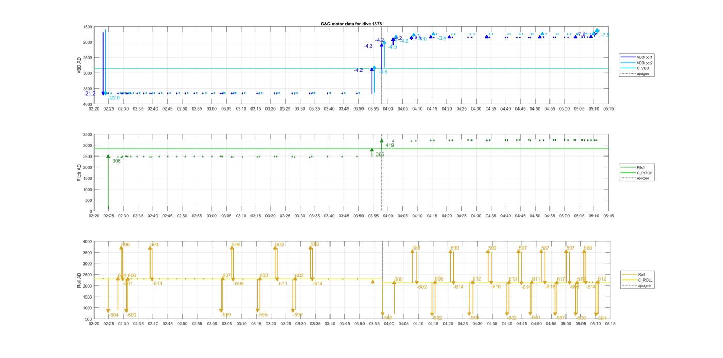Click the '603' roll data label

(x=264, y=276)
